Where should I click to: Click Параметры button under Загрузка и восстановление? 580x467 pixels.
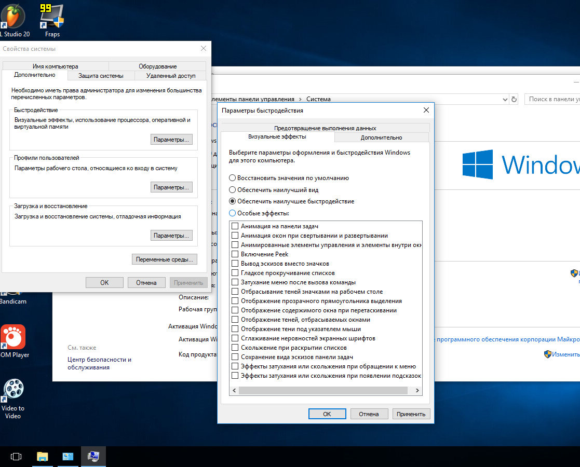[171, 235]
